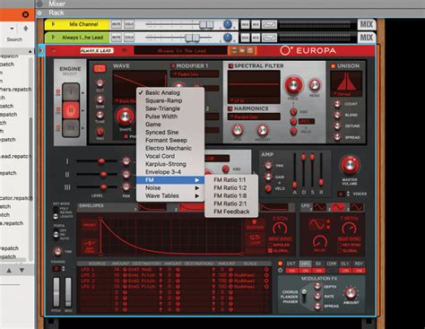Click the Spectral Filter RESO knob
The image size is (425, 329).
(x=314, y=85)
